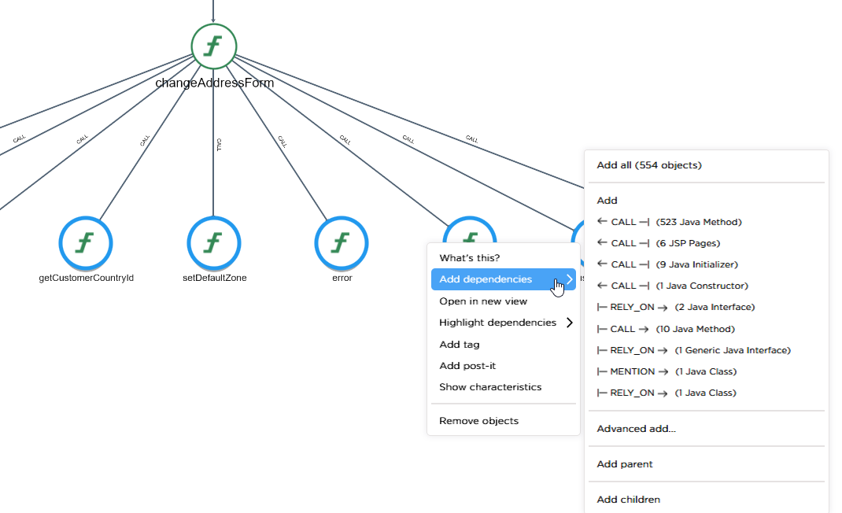Click the setDefaultZone method node
This screenshot has height=513, width=842.
(x=214, y=242)
